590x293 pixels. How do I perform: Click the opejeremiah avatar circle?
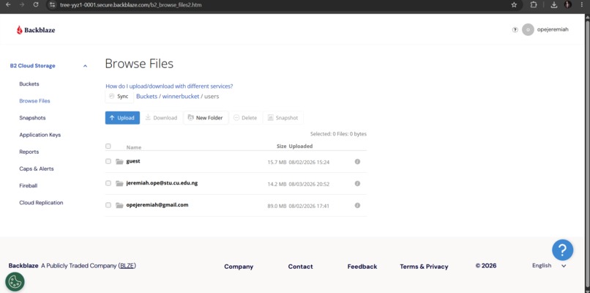(x=528, y=30)
